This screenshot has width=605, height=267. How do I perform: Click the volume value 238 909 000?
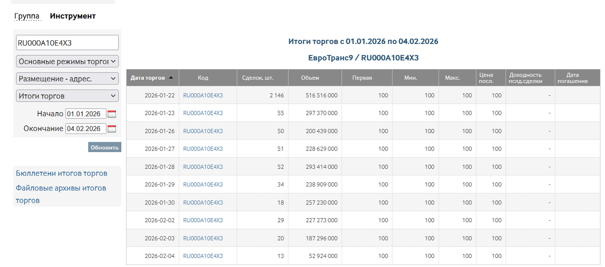tap(322, 184)
